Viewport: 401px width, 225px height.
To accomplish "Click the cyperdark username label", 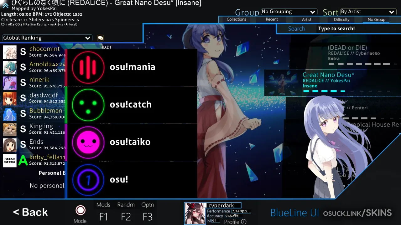I will (x=221, y=206).
